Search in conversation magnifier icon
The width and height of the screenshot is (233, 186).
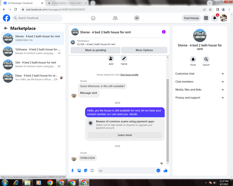tap(206, 59)
